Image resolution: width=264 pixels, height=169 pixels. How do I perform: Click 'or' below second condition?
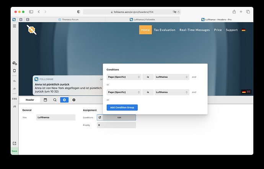point(108,100)
